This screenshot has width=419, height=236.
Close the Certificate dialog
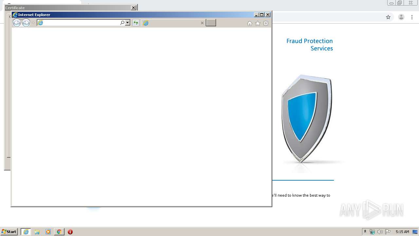click(x=134, y=8)
